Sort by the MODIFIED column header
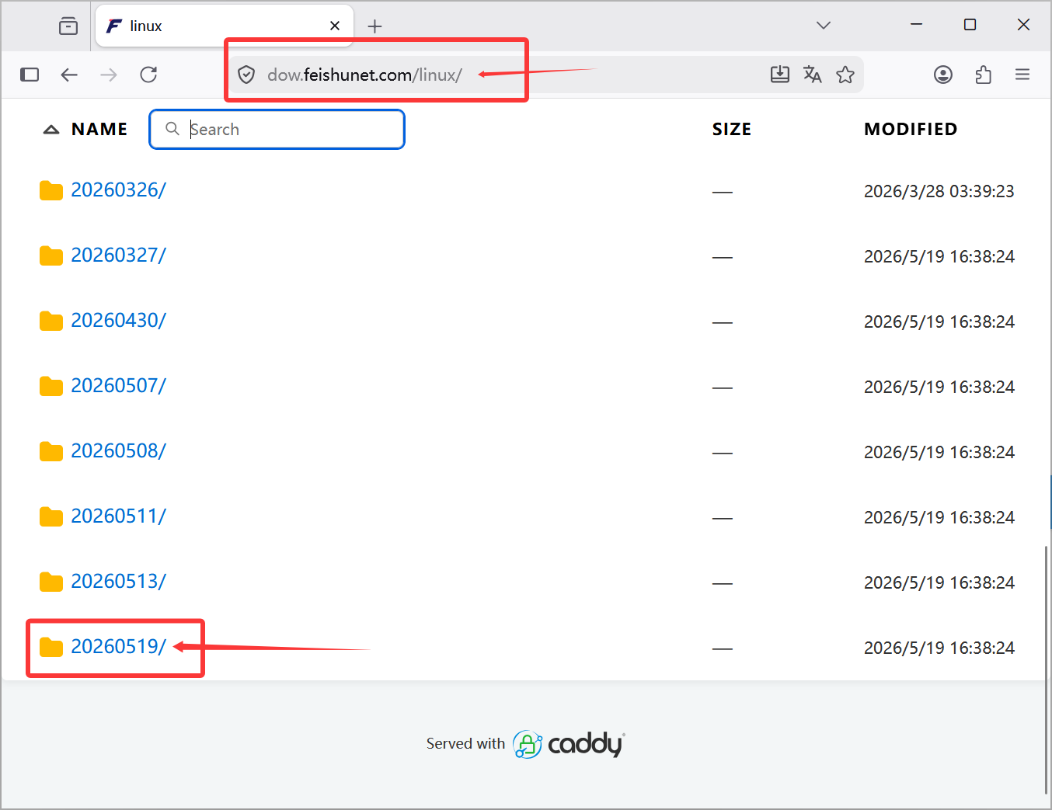The width and height of the screenshot is (1052, 810). point(911,130)
